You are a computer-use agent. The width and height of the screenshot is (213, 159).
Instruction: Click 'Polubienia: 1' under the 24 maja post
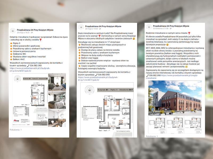[x=16, y=130]
